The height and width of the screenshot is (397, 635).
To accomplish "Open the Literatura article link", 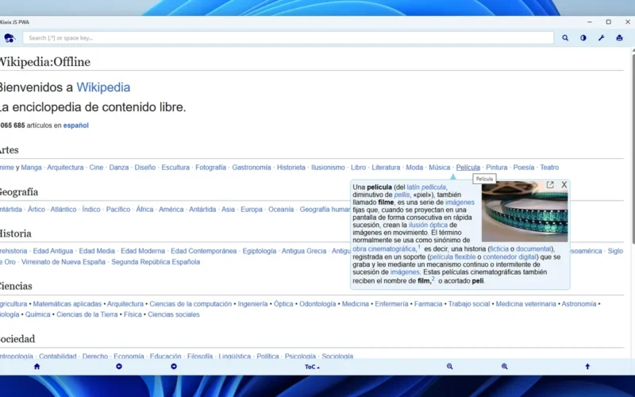I will (x=386, y=168).
